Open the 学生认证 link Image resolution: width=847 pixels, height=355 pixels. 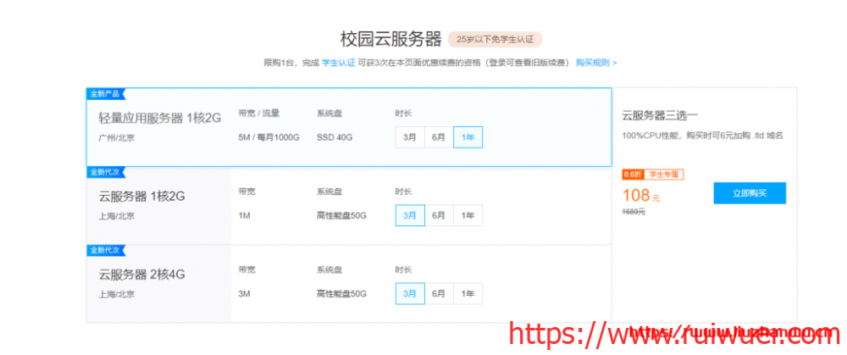click(x=338, y=63)
